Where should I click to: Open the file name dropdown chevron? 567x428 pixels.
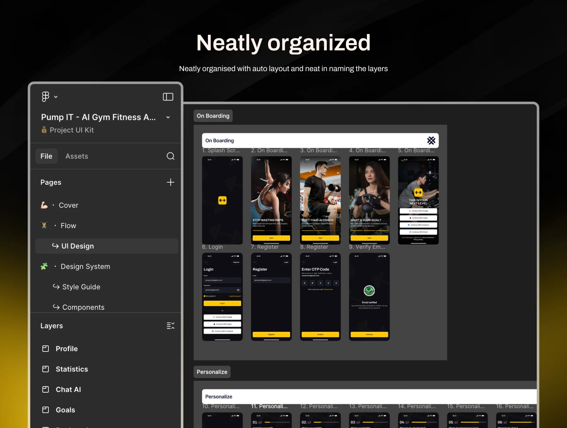[x=168, y=117]
